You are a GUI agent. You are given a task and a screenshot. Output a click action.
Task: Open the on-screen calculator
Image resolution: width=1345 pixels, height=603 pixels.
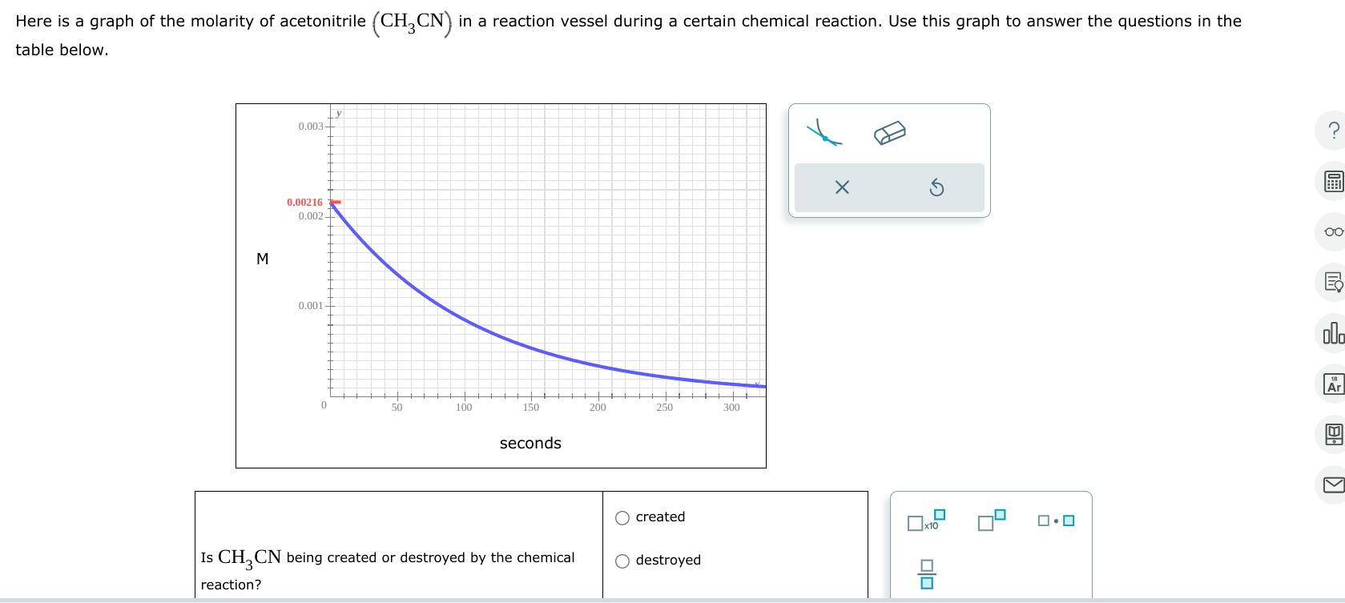pos(1332,181)
